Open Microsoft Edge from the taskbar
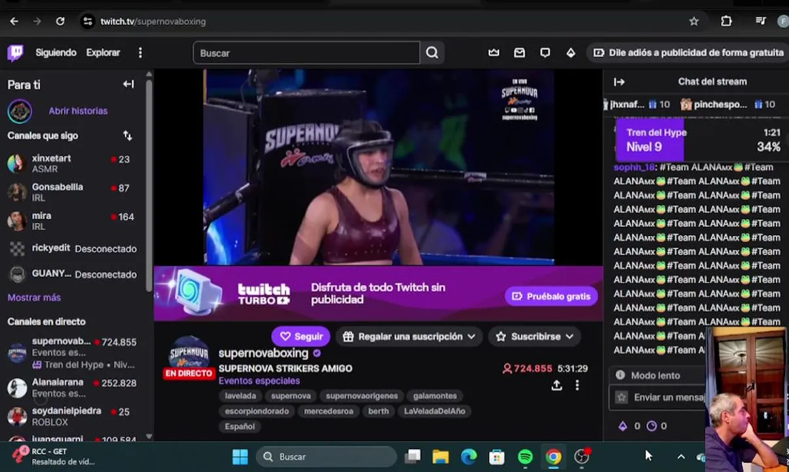This screenshot has width=789, height=472. click(469, 457)
